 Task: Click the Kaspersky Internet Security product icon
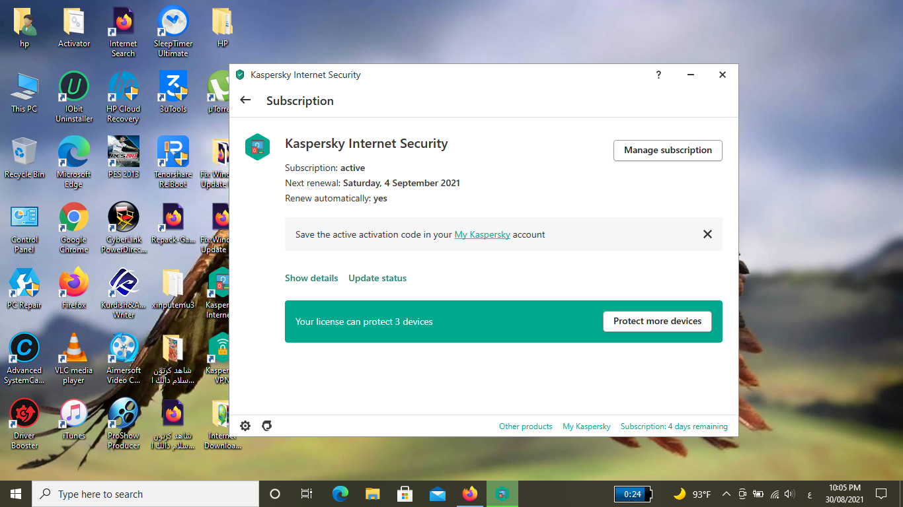coord(257,147)
